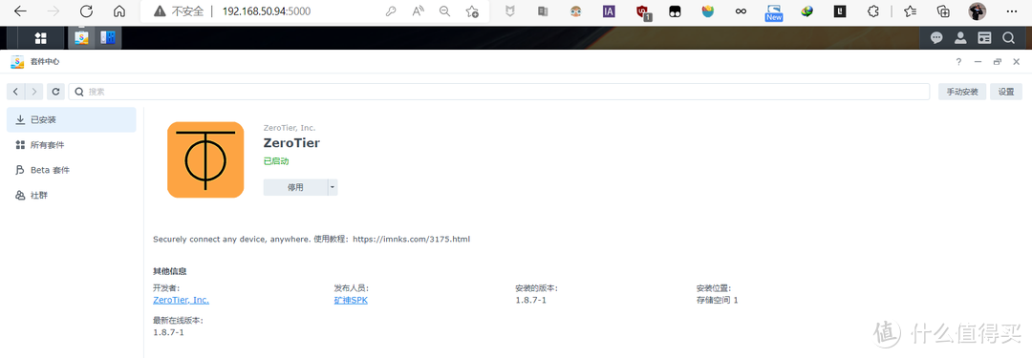The image size is (1032, 358).
Task: Open the second app in DSM taskbar
Action: click(108, 38)
